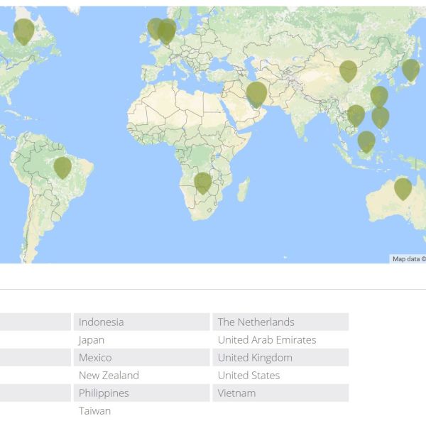Open the marker in southern Africa
The width and height of the screenshot is (426, 426).
click(x=203, y=182)
